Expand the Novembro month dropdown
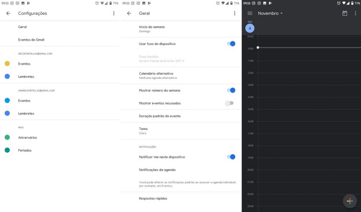361x212 pixels. [x=270, y=13]
